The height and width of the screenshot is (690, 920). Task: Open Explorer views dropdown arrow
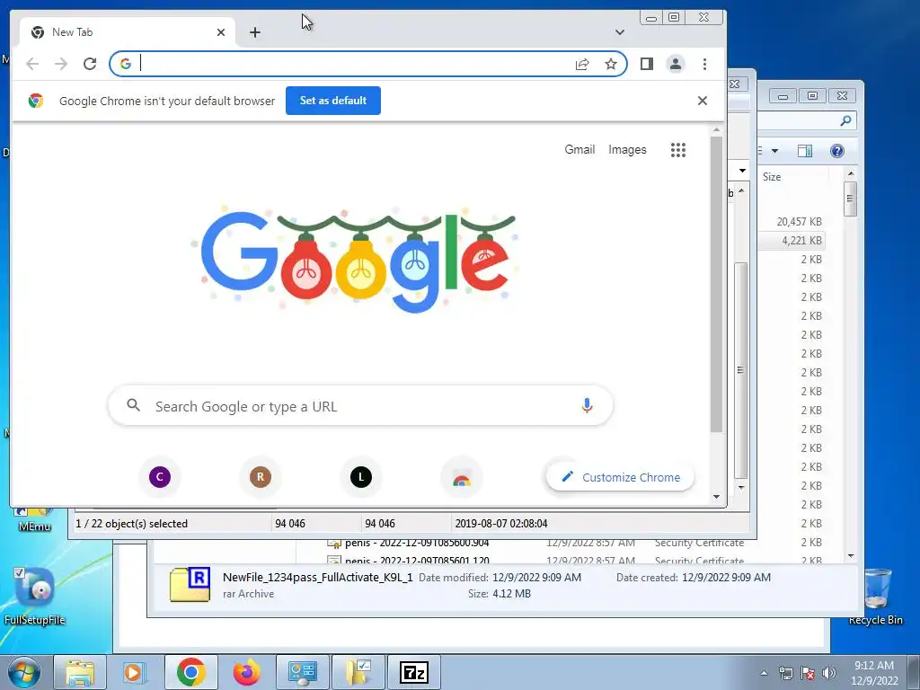point(774,151)
